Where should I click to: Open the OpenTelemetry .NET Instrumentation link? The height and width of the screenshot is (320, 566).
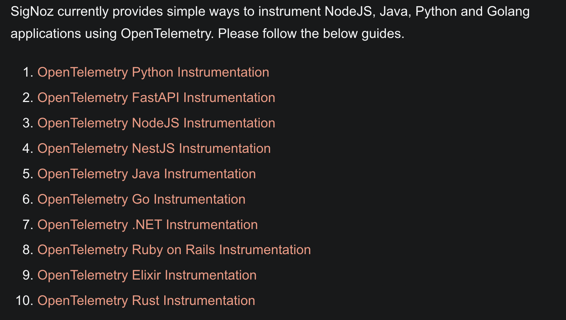coord(147,225)
